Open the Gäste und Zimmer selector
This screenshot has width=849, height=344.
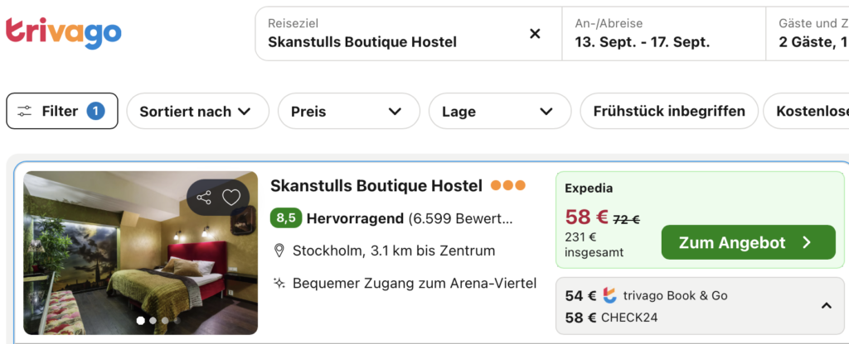pyautogui.click(x=808, y=34)
